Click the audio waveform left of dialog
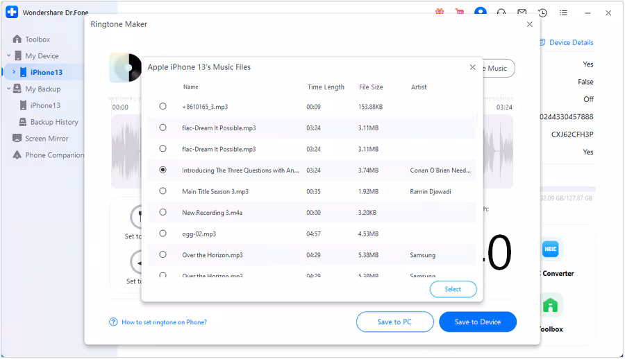625x359 pixels. 126,151
